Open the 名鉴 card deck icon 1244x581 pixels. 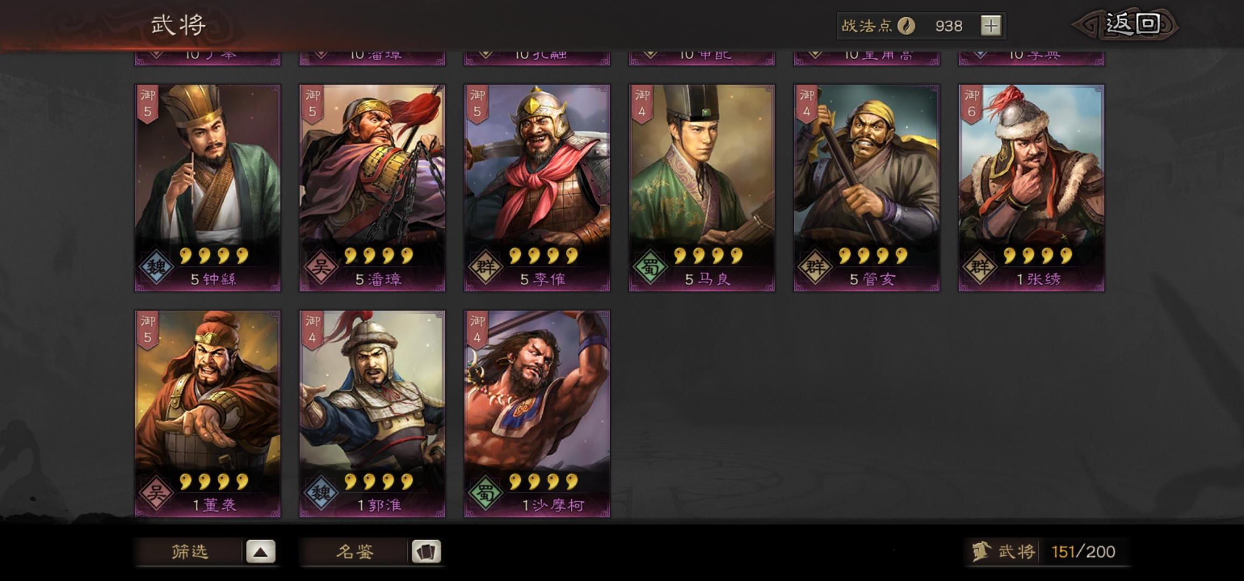(426, 552)
